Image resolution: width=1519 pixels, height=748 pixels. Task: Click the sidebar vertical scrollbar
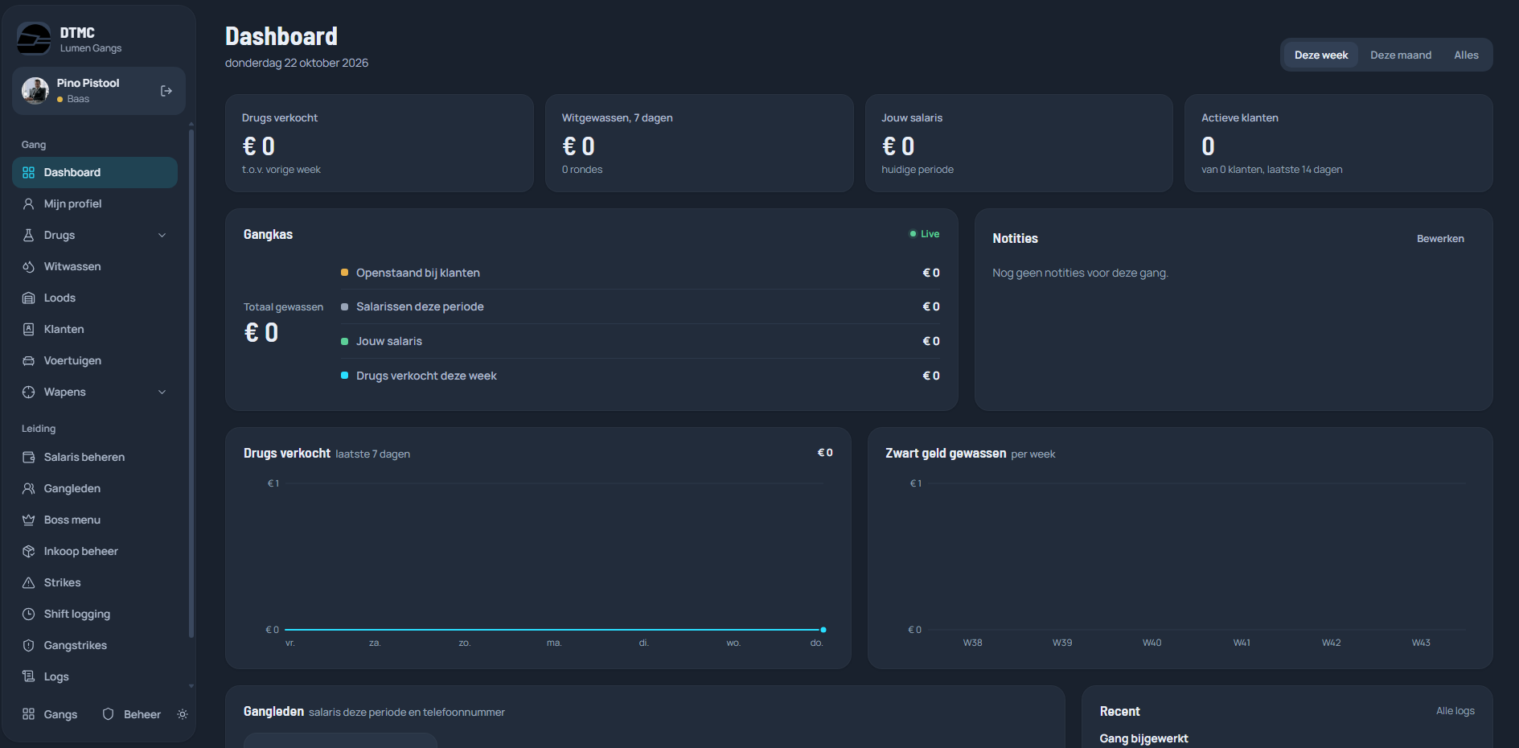pyautogui.click(x=191, y=382)
